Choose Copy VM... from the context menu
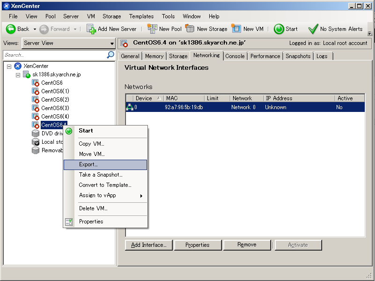375x281 pixels. click(105, 144)
